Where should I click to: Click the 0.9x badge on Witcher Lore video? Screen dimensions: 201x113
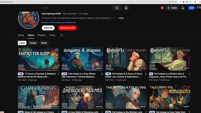point(108,112)
